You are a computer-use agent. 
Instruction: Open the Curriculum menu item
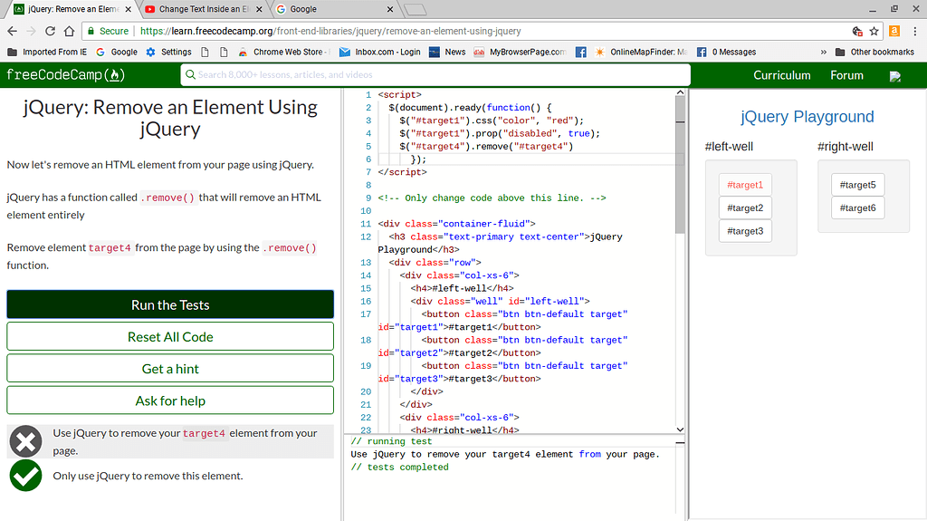pos(781,75)
